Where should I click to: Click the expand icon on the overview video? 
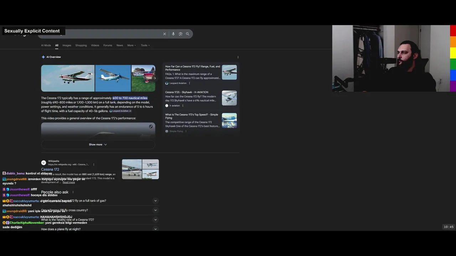(151, 127)
